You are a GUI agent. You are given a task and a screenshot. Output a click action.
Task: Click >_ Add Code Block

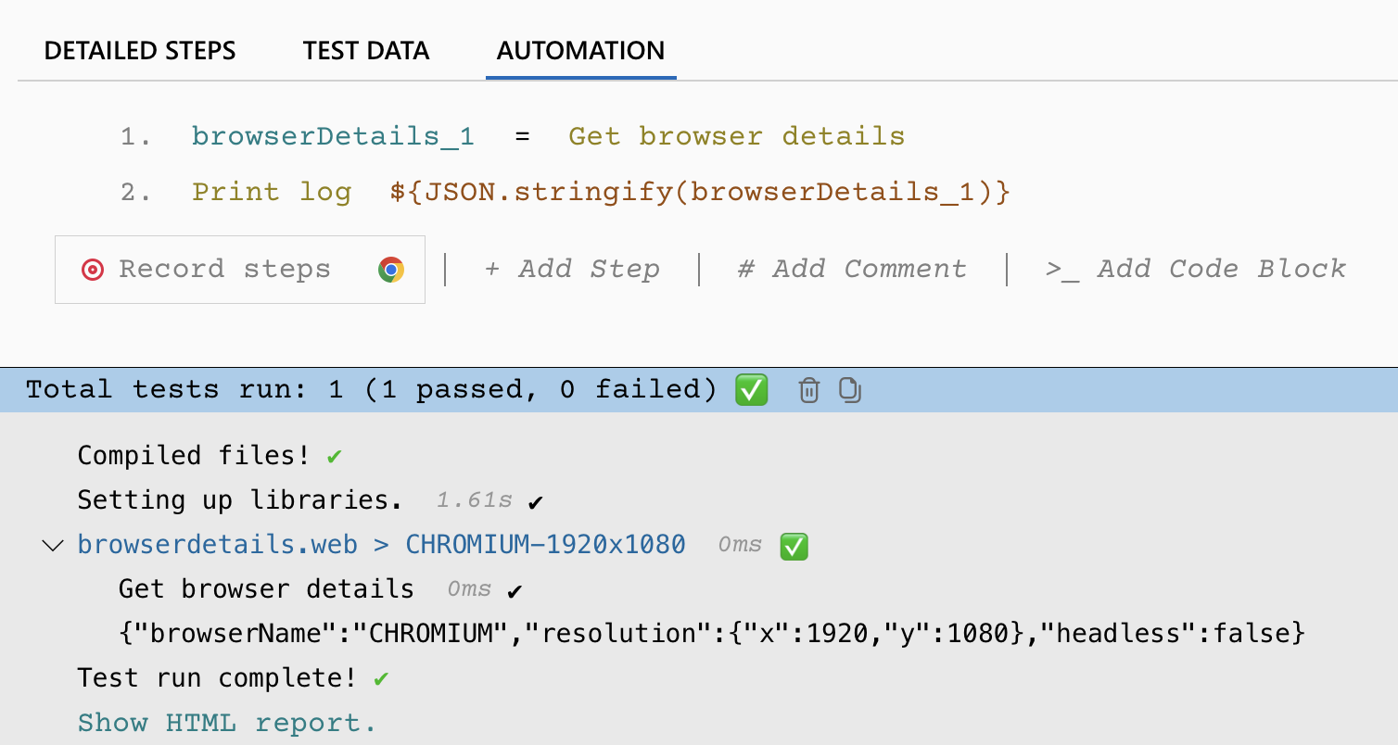point(1195,269)
